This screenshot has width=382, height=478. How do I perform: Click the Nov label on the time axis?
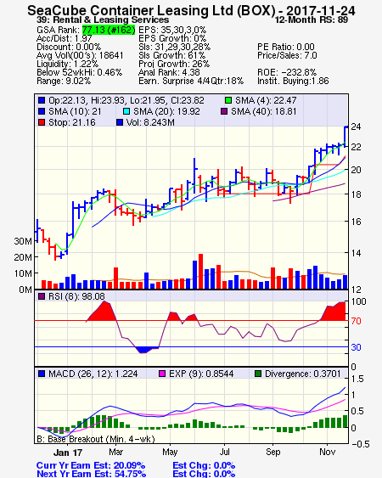[x=327, y=452]
